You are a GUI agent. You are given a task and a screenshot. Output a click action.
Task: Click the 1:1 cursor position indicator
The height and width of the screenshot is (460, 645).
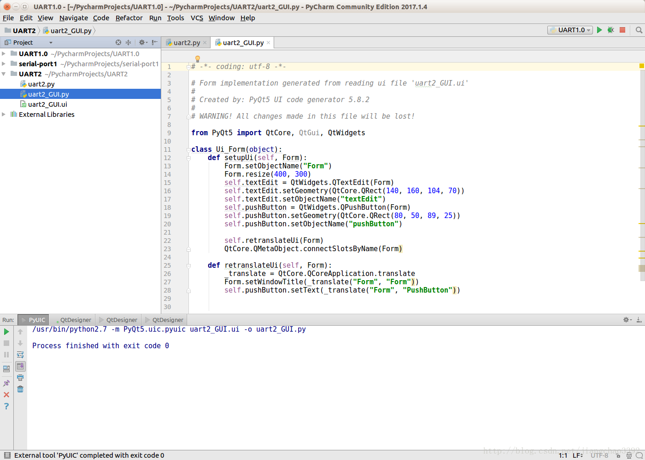563,455
